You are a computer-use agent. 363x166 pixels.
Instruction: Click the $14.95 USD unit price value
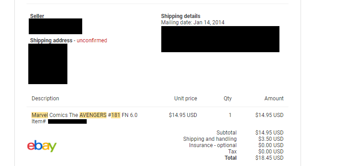183,115
